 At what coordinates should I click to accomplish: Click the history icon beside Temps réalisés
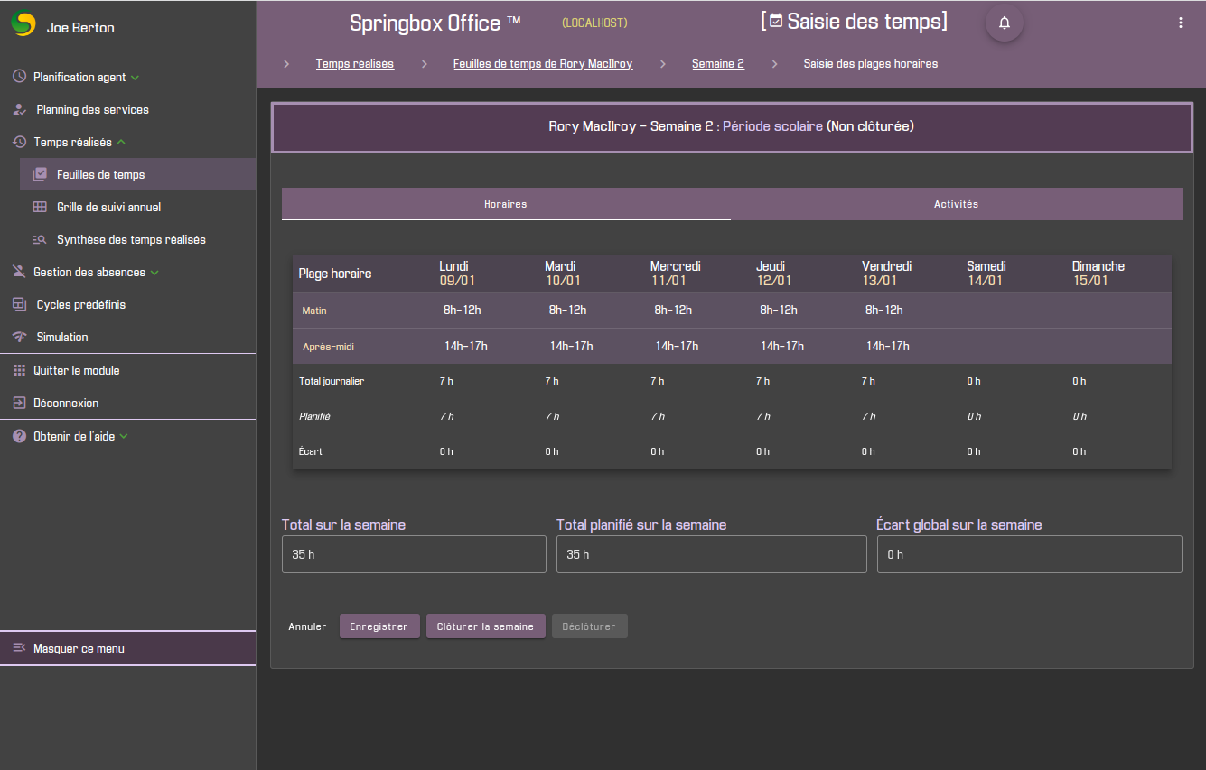tap(19, 142)
